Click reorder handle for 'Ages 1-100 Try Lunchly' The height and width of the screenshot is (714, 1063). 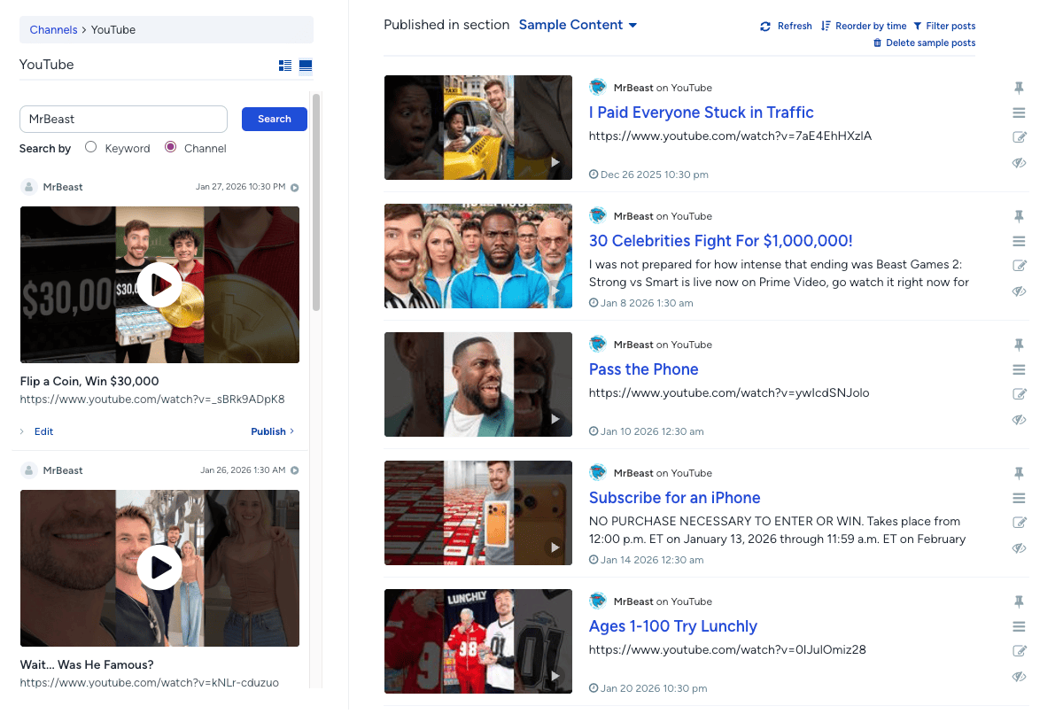(1019, 626)
